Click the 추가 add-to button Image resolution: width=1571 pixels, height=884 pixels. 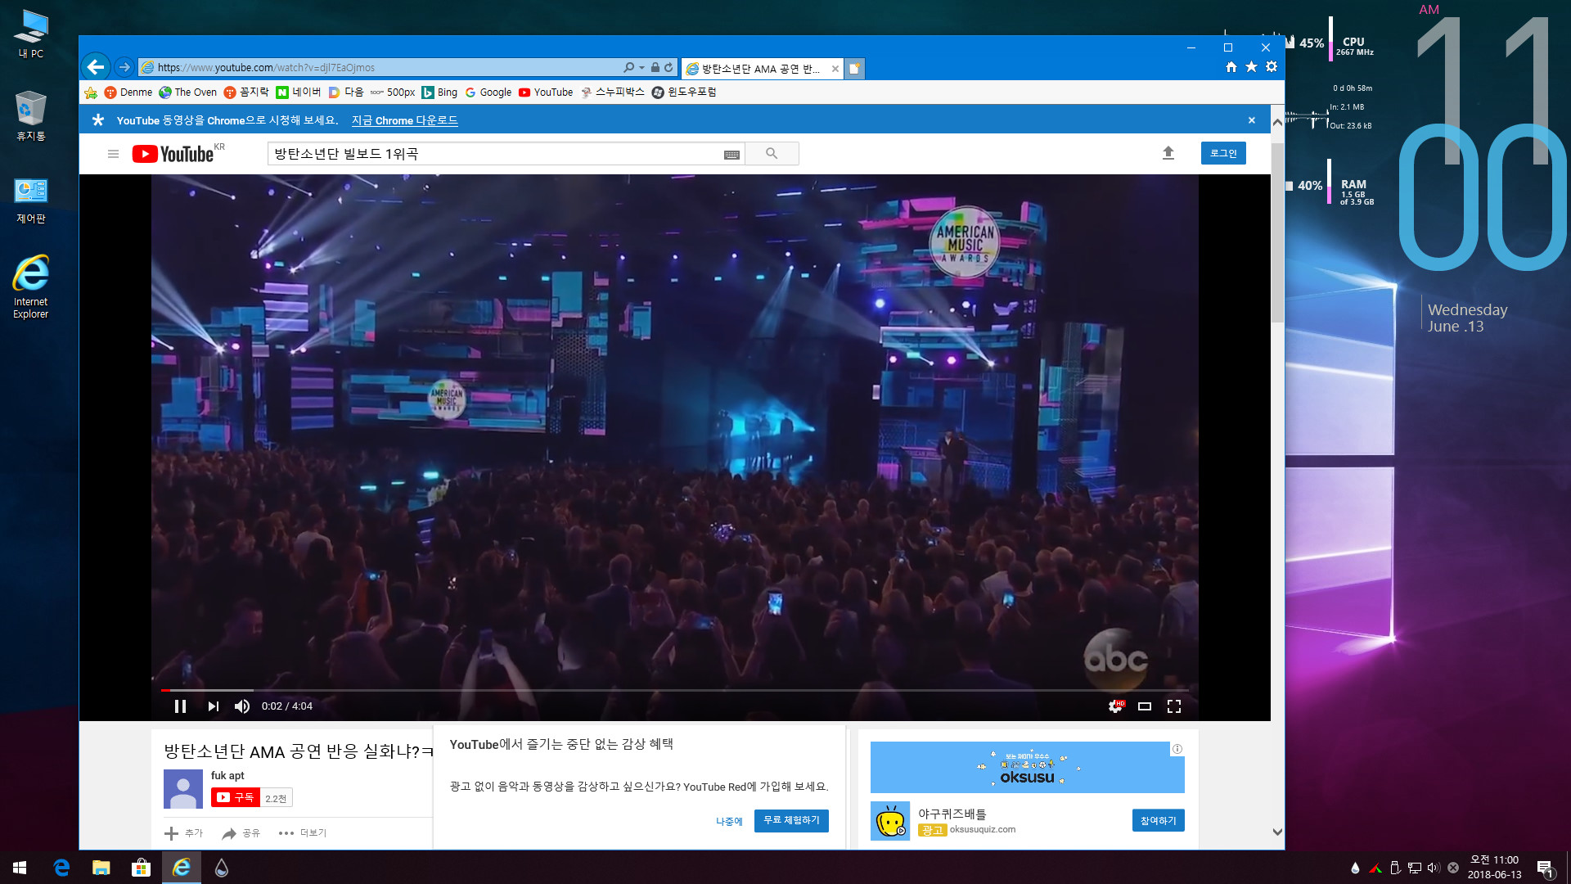[x=183, y=833]
